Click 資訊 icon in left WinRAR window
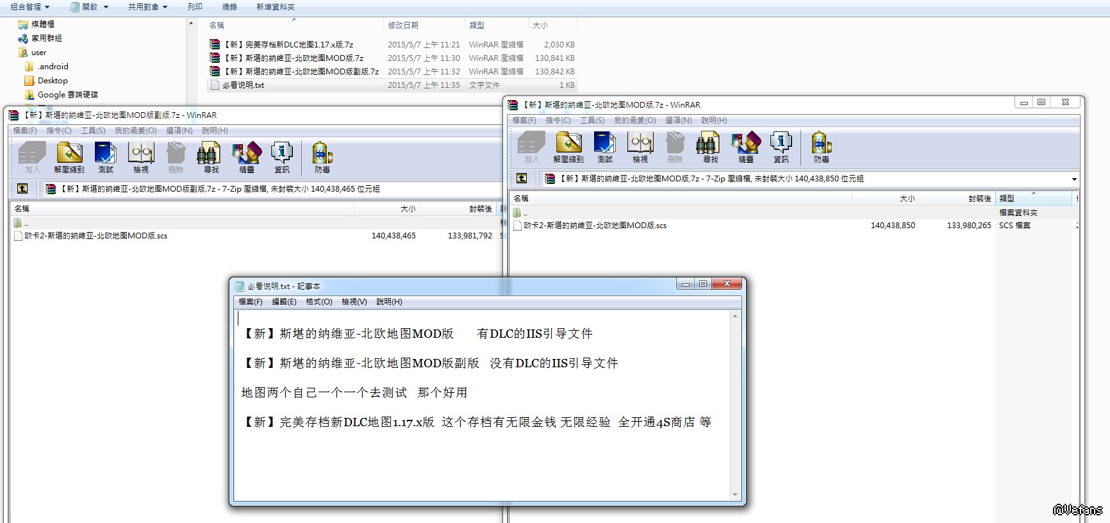The image size is (1110, 523). [x=282, y=158]
